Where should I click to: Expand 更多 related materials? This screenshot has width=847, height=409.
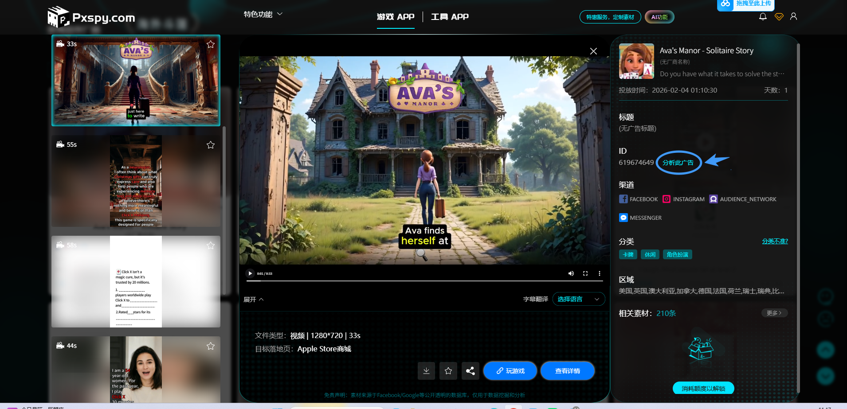[x=774, y=313]
